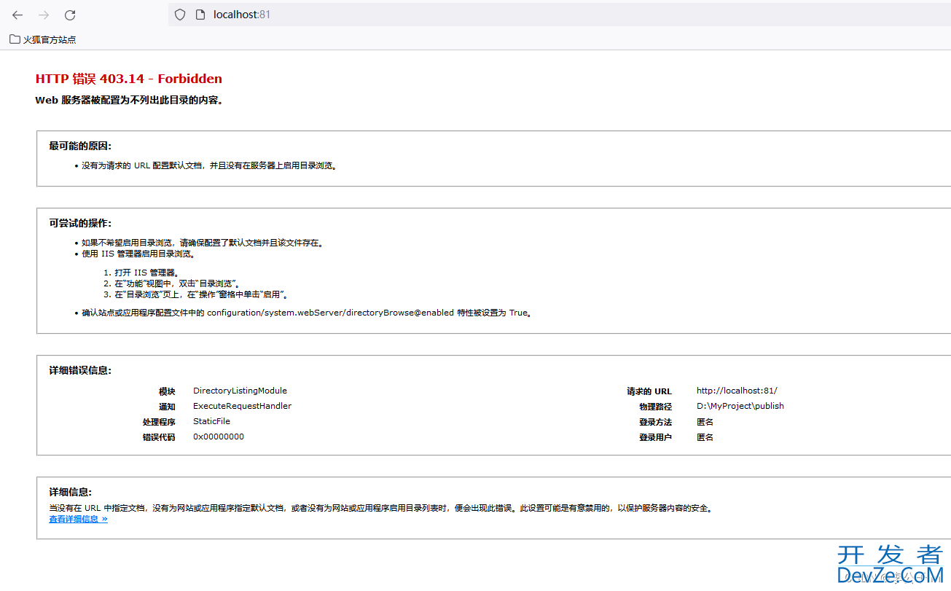Select the 匿名 value beside 登录用户

pos(705,437)
